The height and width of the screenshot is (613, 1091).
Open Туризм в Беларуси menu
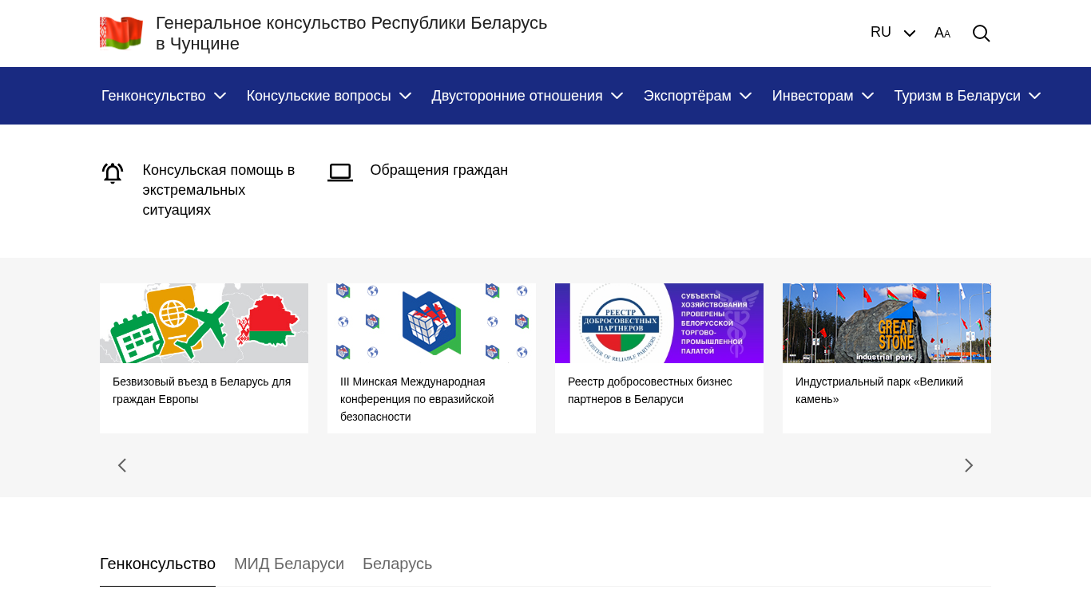pyautogui.click(x=966, y=96)
